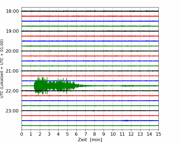Click the 18:00 time label

coord(12,11)
